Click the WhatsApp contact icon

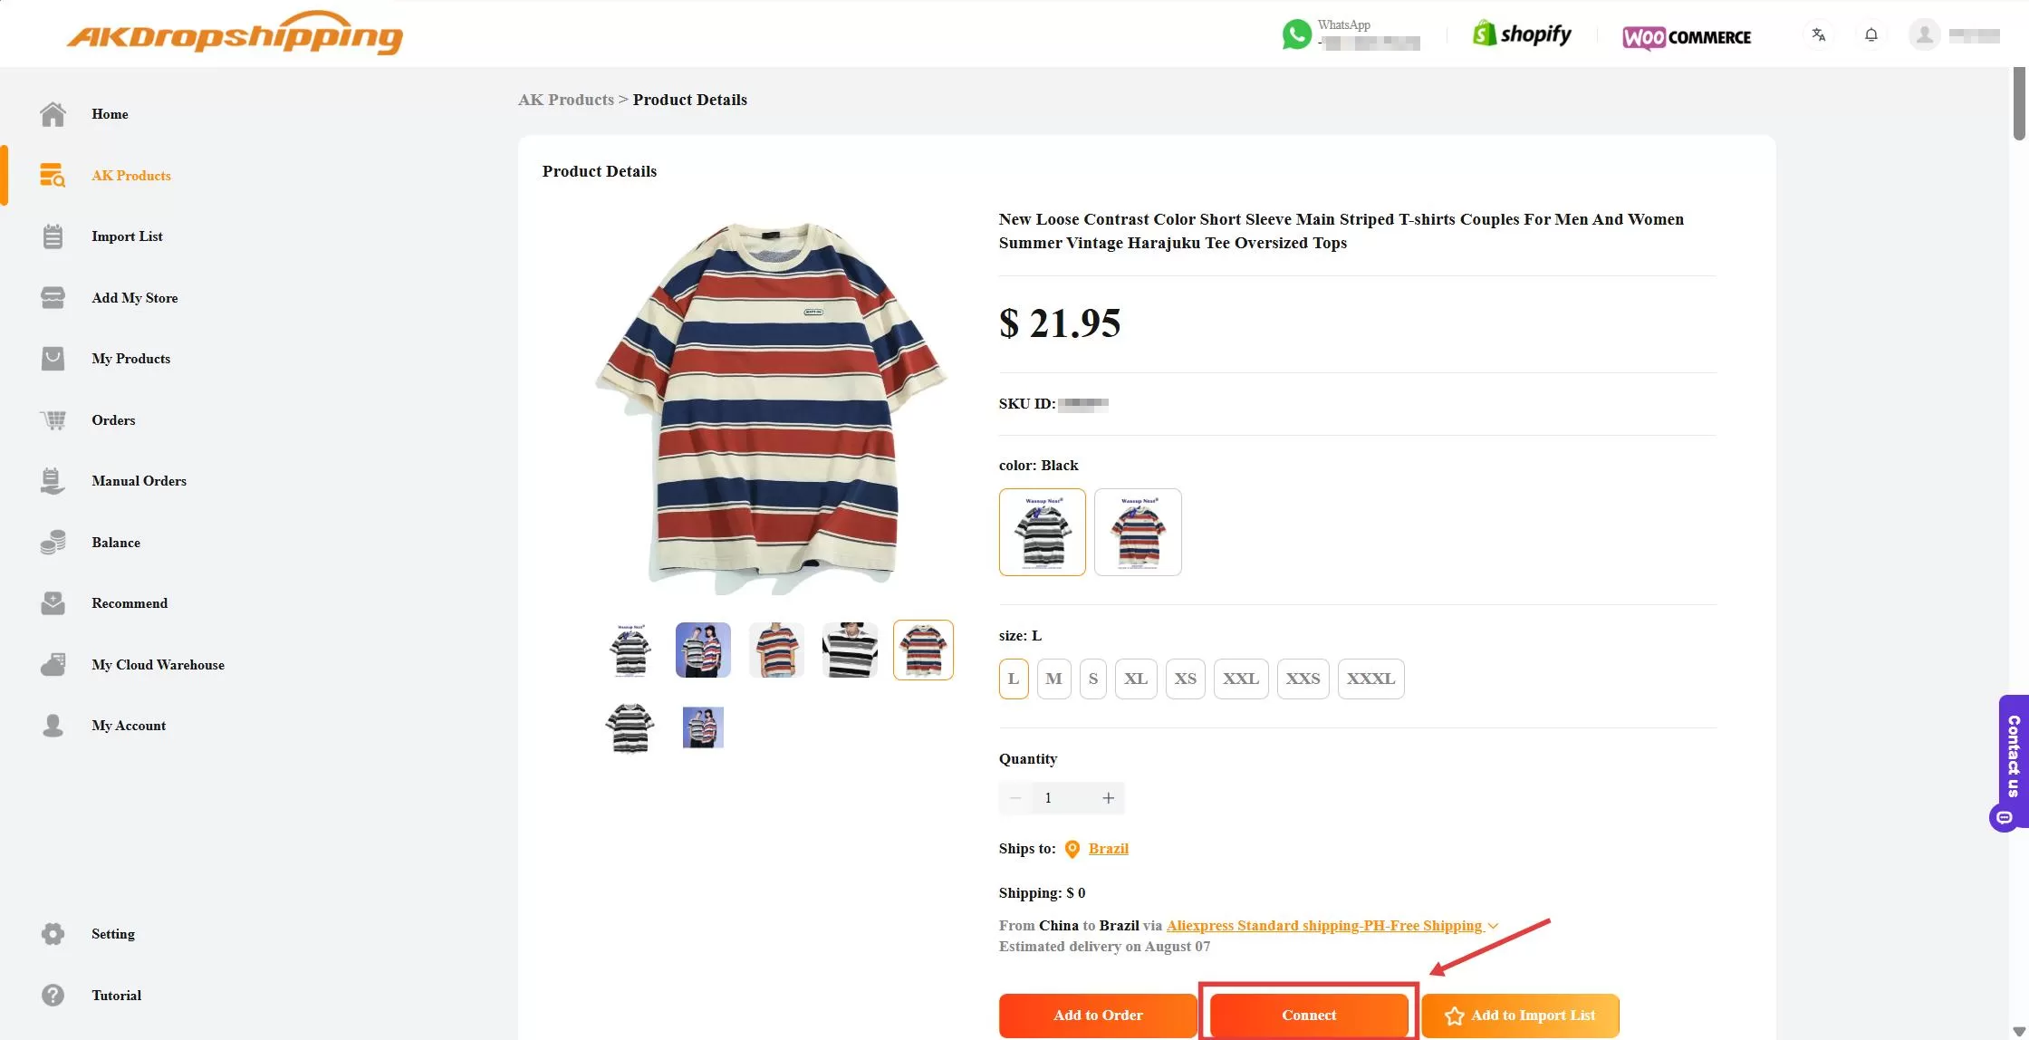point(1298,34)
